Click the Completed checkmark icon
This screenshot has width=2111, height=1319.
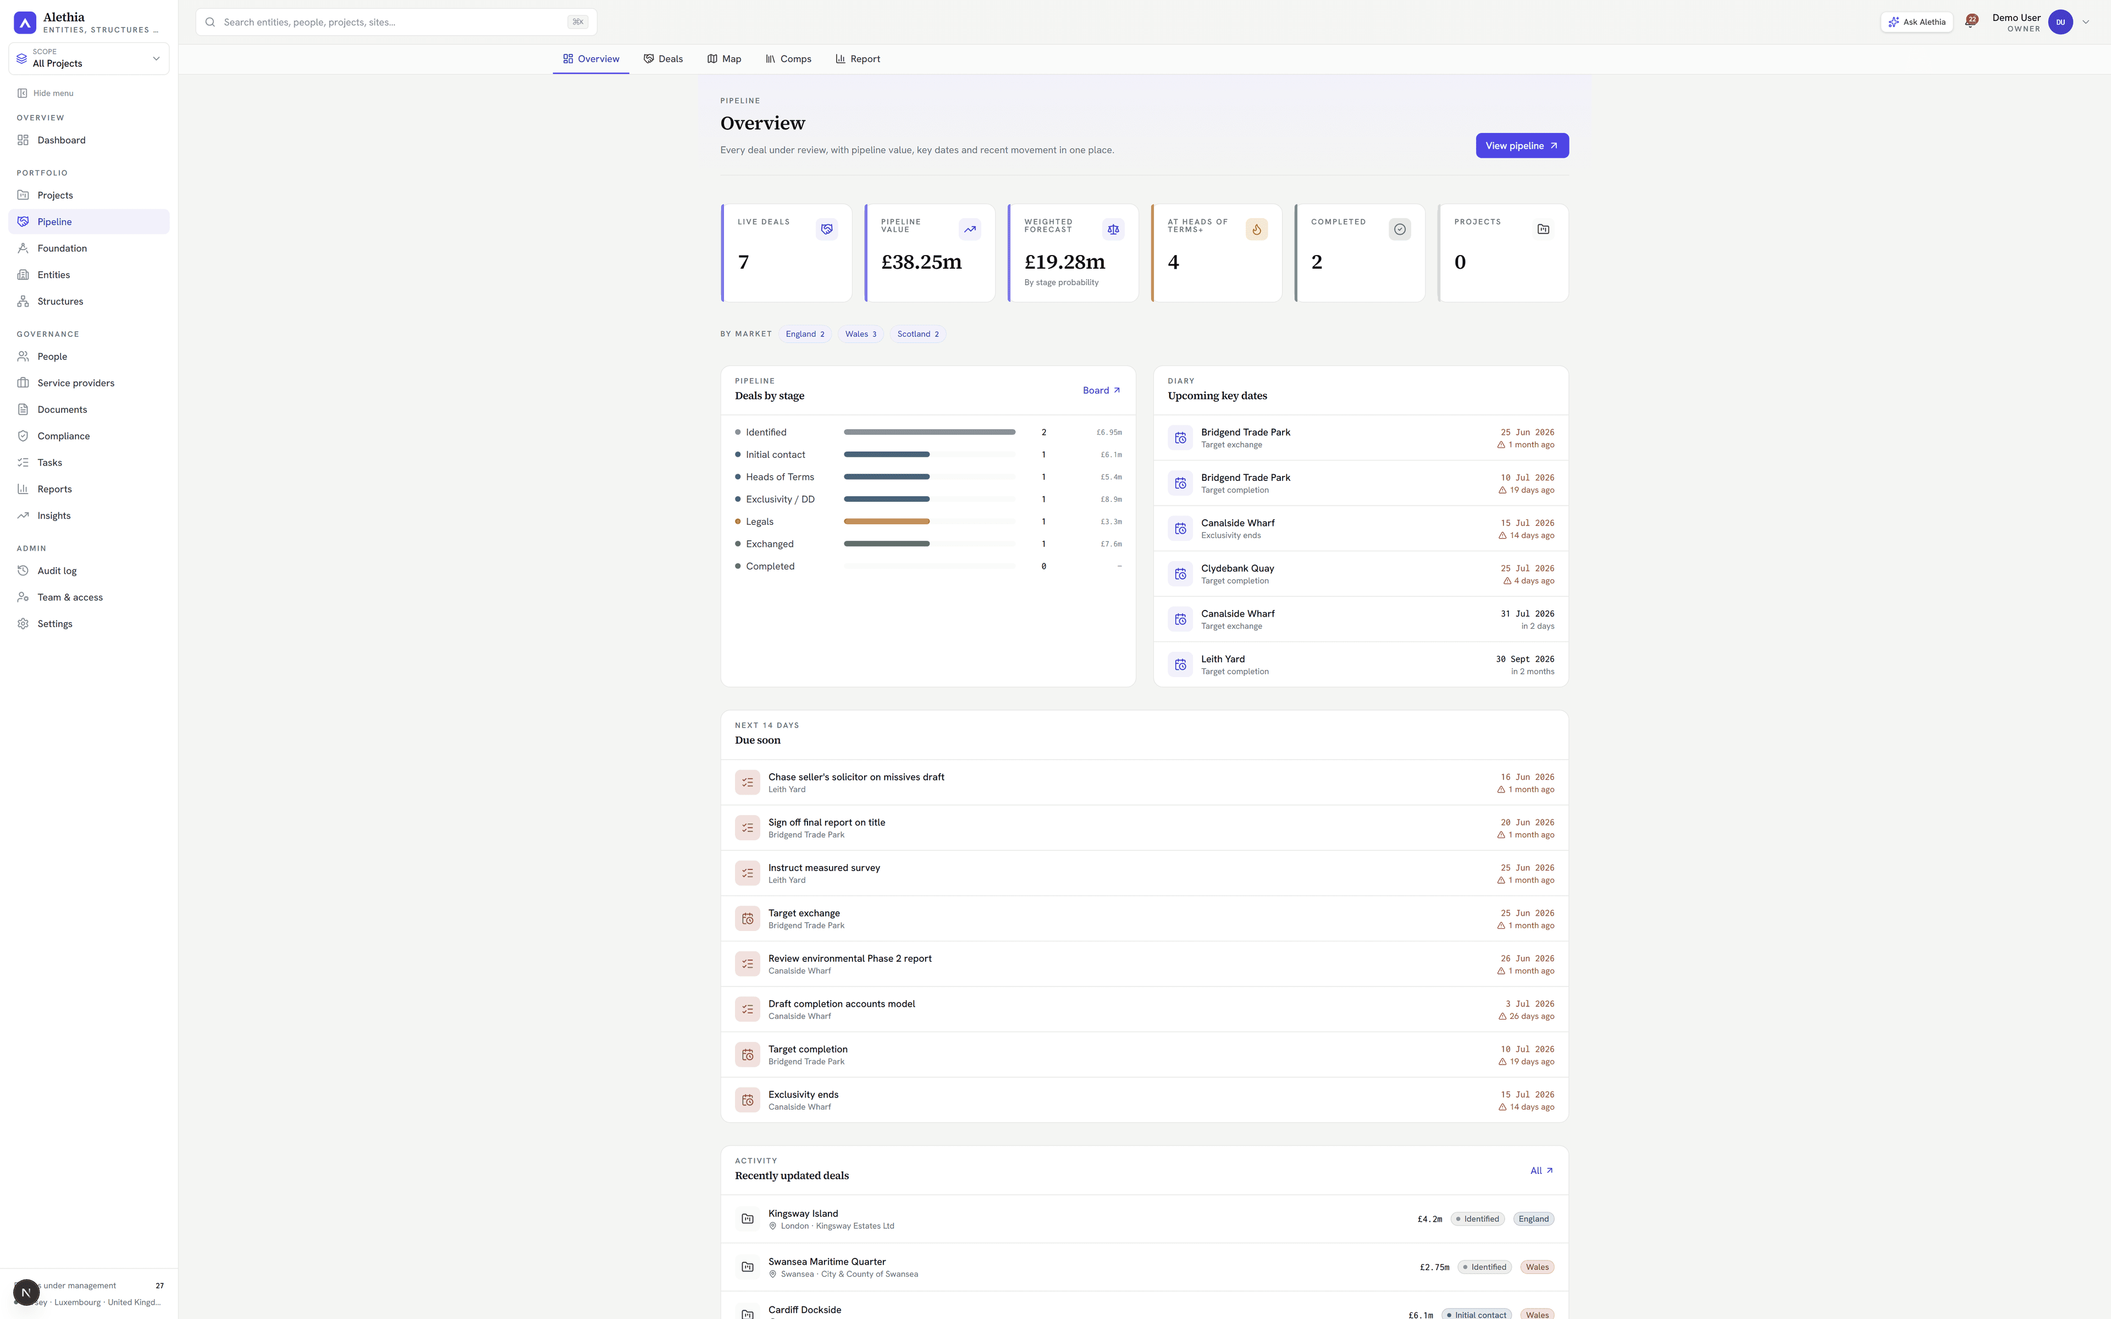pos(1399,229)
